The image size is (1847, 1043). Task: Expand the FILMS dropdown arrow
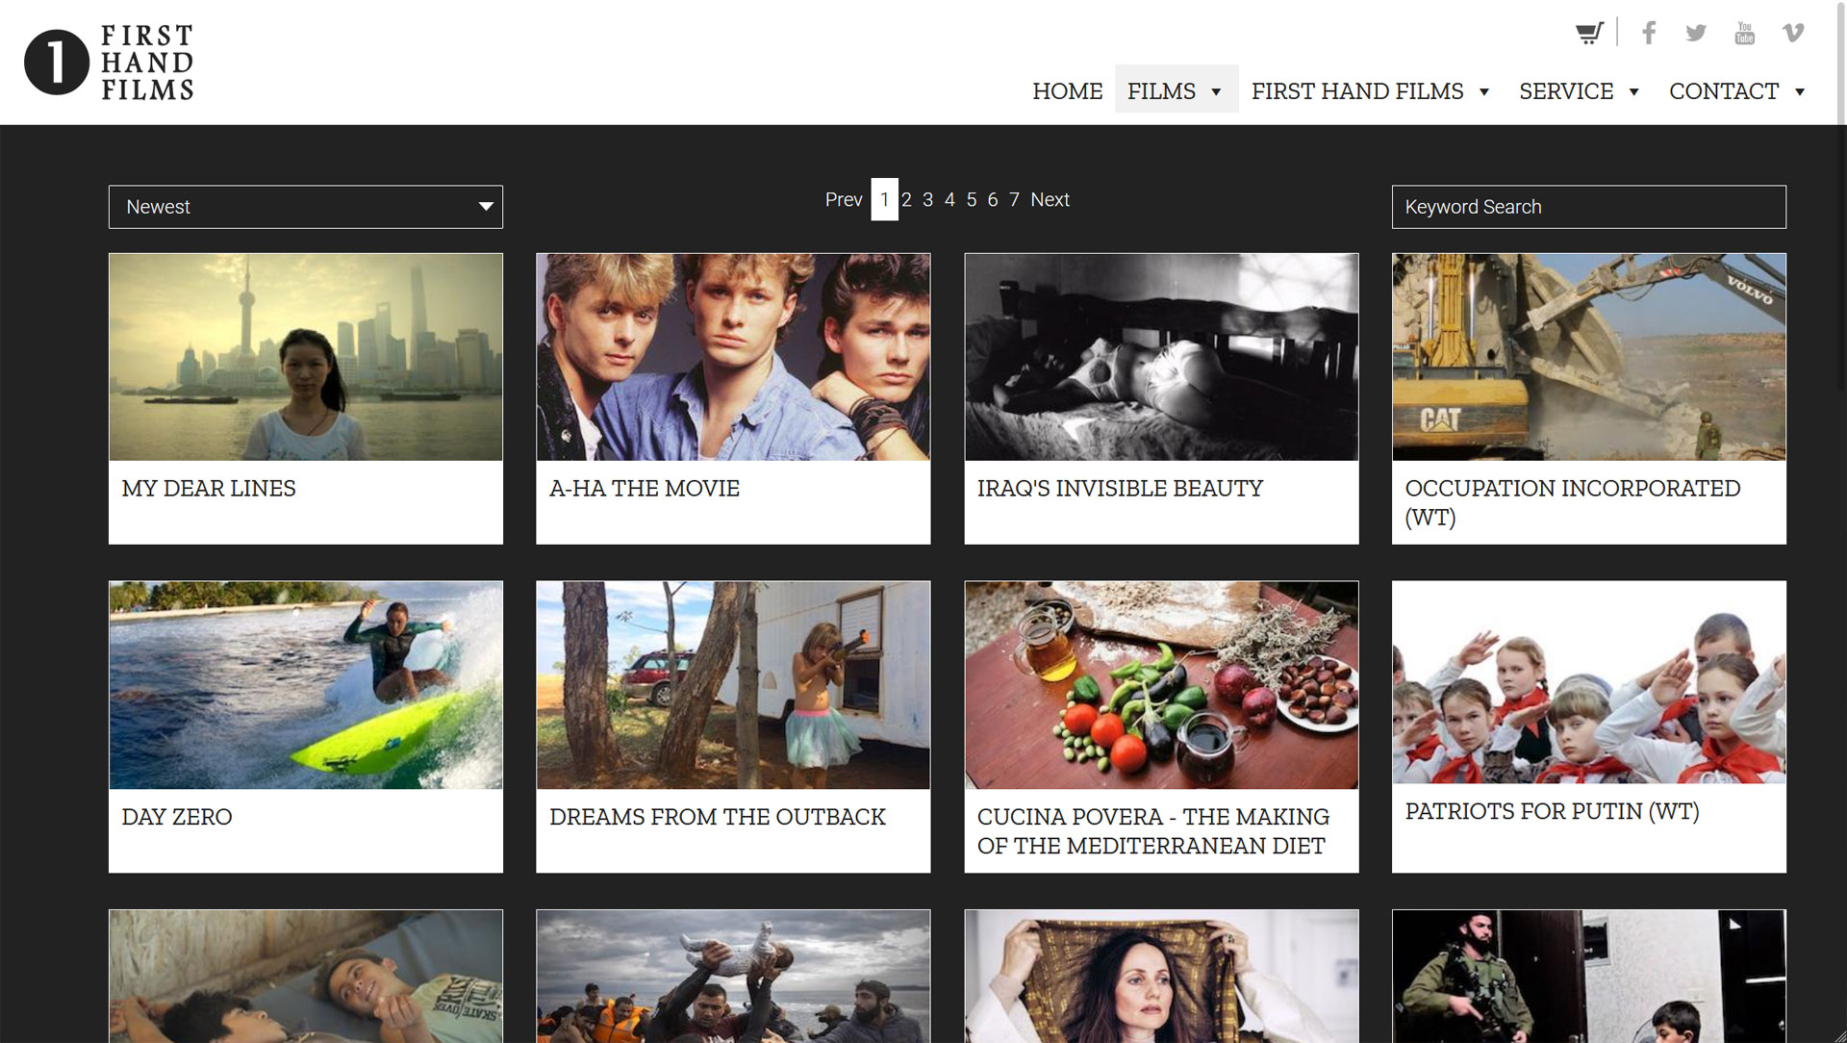tap(1216, 91)
